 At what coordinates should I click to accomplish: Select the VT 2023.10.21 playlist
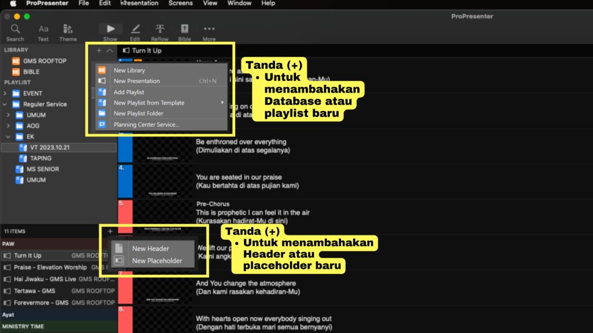(x=58, y=147)
